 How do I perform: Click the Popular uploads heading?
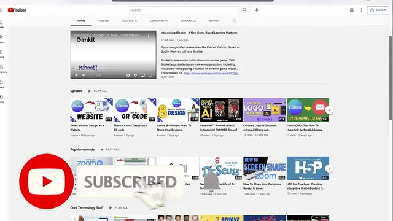(82, 149)
